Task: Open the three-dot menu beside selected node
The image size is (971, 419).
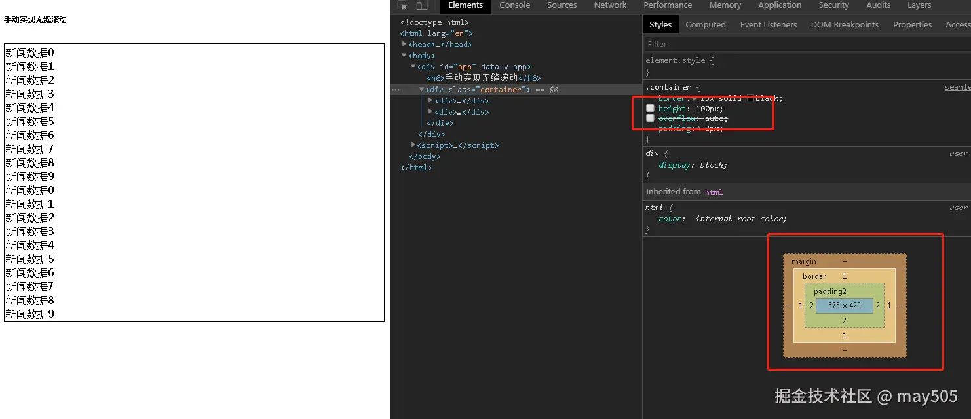Action: click(x=395, y=90)
